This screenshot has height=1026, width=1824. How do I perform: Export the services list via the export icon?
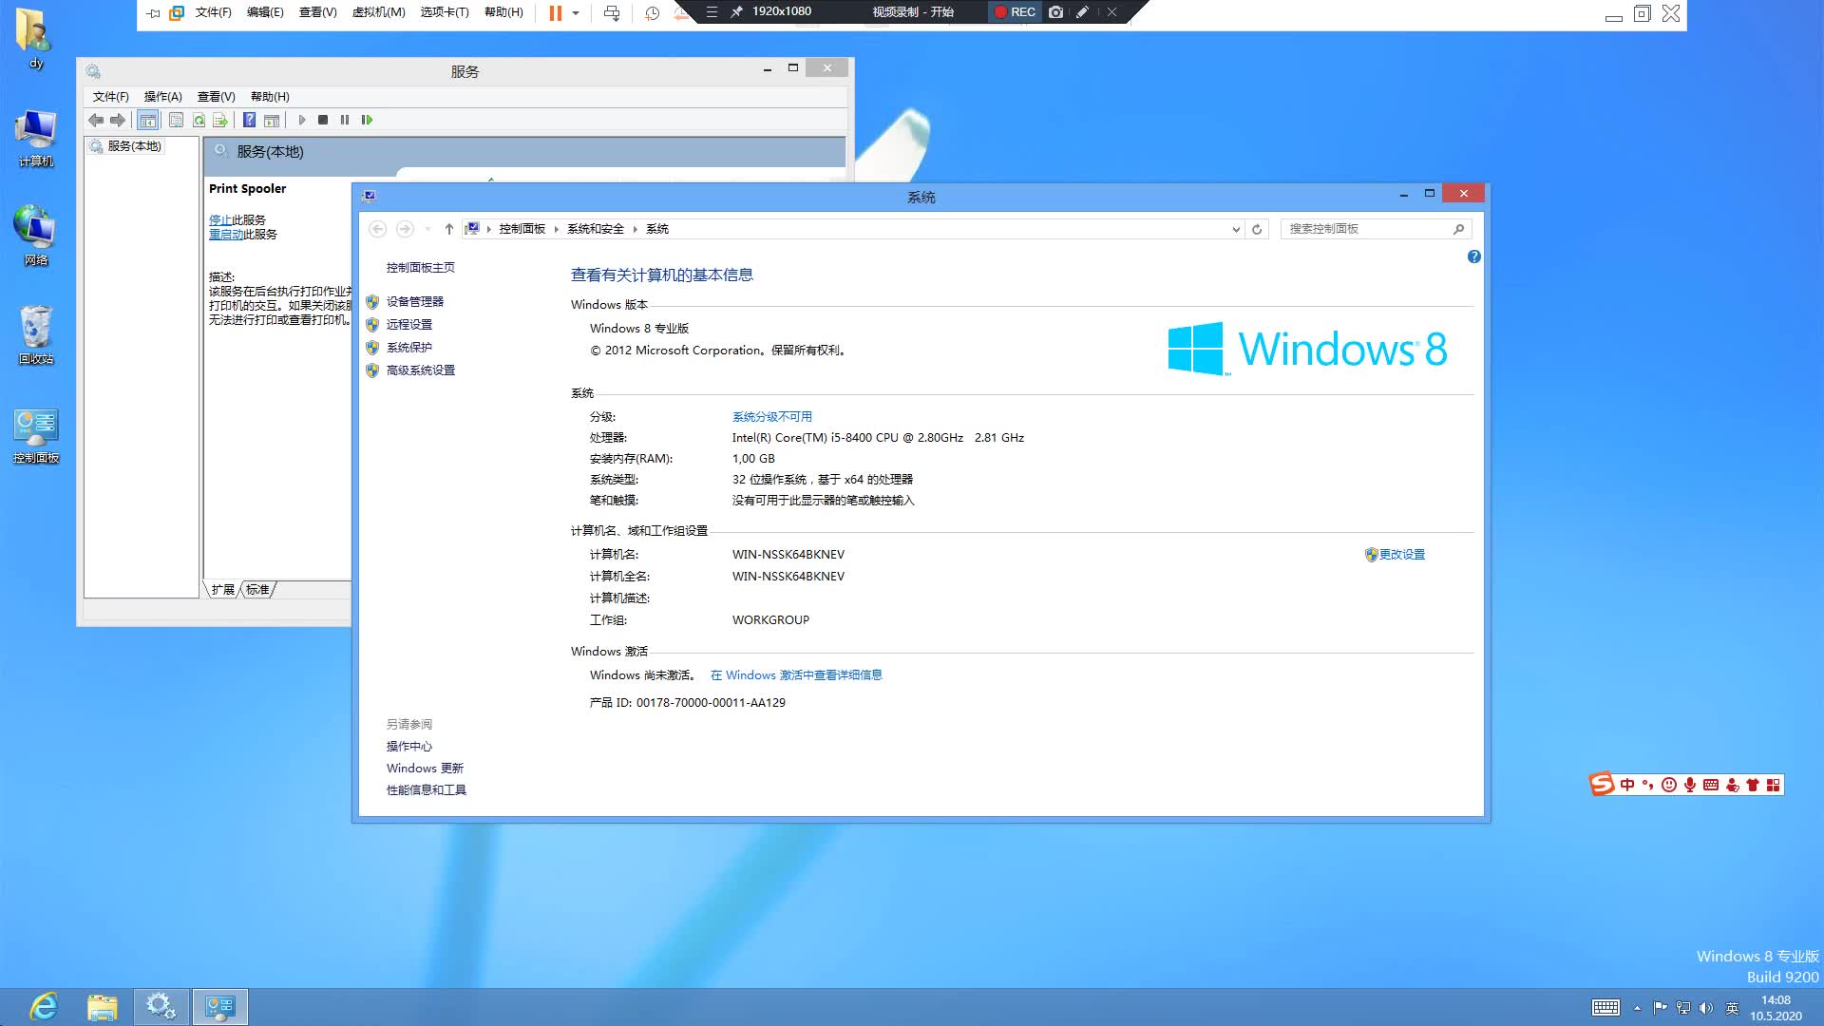[219, 120]
